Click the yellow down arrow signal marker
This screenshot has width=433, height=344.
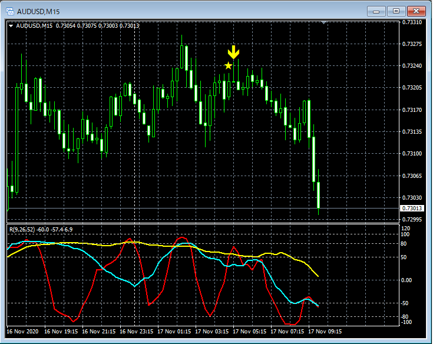[x=234, y=52]
